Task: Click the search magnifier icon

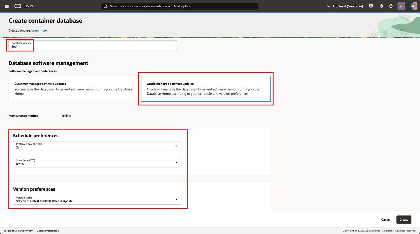Action: pyautogui.click(x=105, y=6)
